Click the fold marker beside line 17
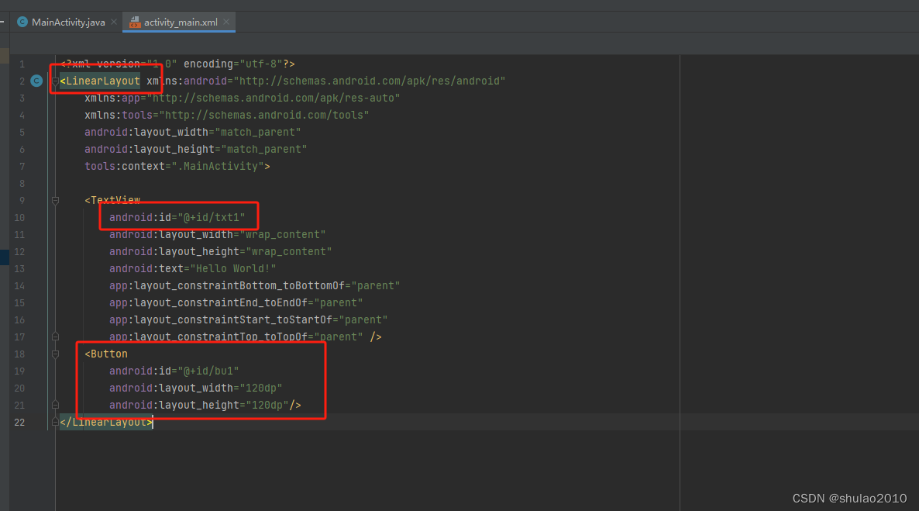 [55, 337]
